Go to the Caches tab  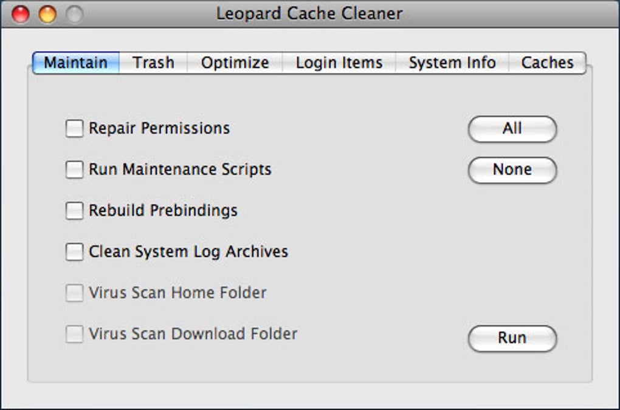click(547, 63)
